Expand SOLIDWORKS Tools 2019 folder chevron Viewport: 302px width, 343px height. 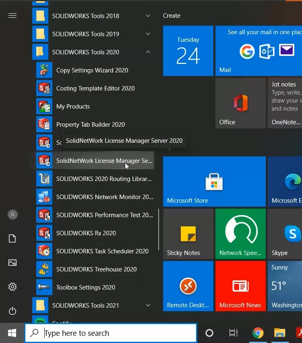(148, 34)
